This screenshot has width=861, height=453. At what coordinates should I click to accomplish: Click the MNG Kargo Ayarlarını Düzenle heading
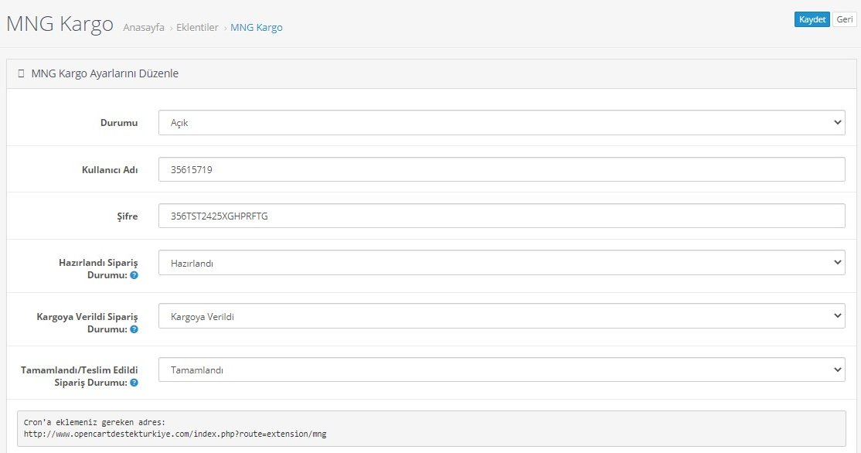pos(105,73)
